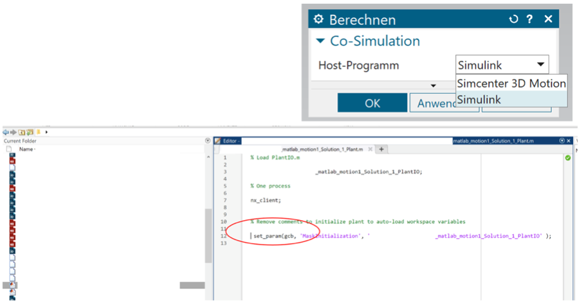Browse for folder in the MATLAB address bar
Viewport: 579px width, 305px height.
coord(30,132)
